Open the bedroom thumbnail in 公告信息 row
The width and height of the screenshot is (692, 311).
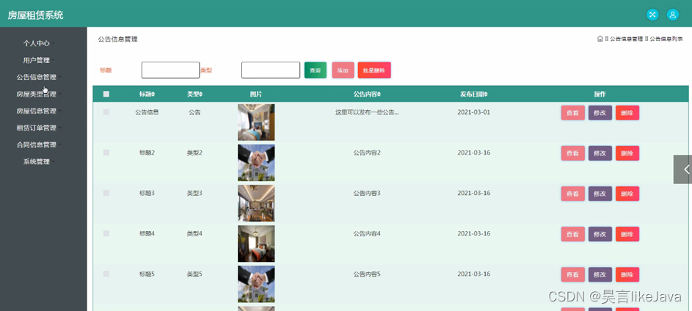click(x=256, y=122)
